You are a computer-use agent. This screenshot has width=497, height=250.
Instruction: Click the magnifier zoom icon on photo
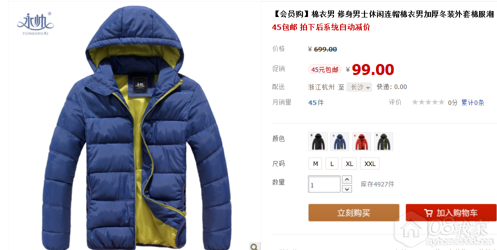point(254,246)
